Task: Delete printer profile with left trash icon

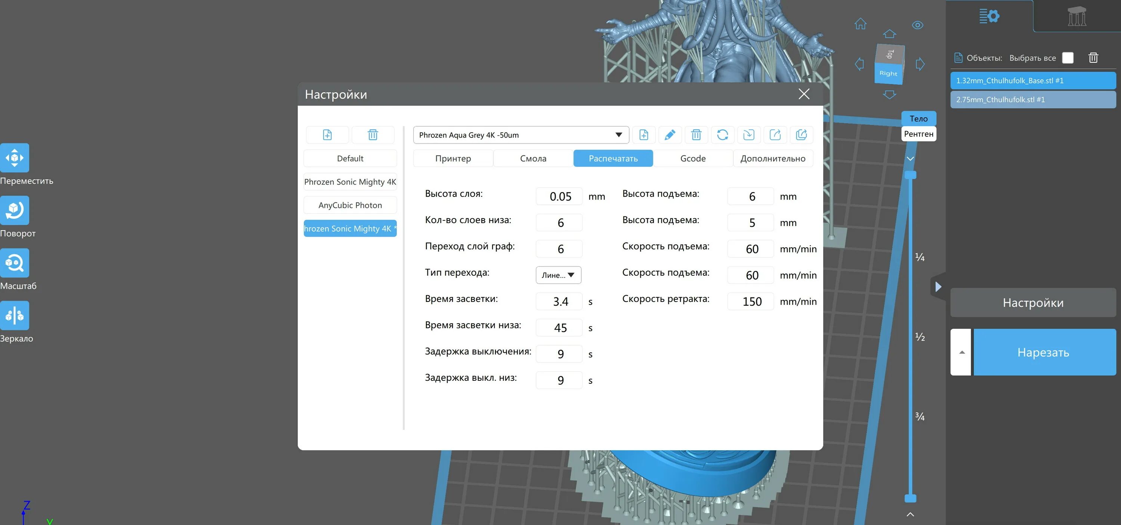Action: [373, 135]
